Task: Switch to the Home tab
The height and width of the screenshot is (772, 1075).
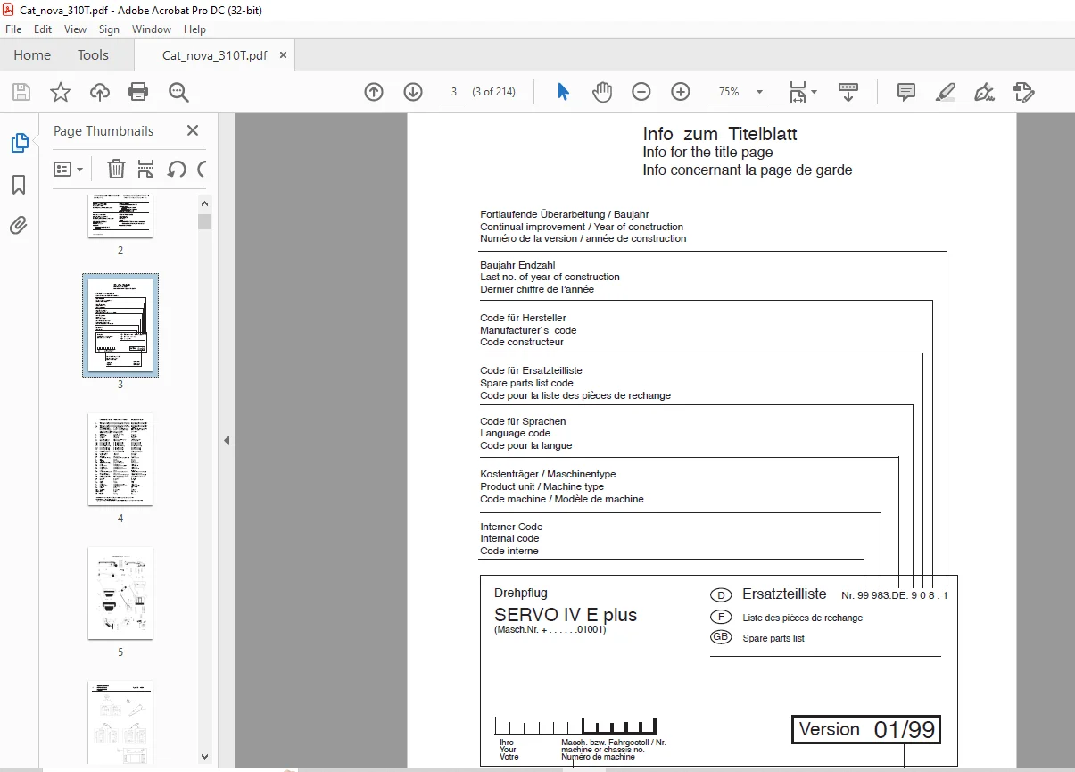Action: click(32, 55)
